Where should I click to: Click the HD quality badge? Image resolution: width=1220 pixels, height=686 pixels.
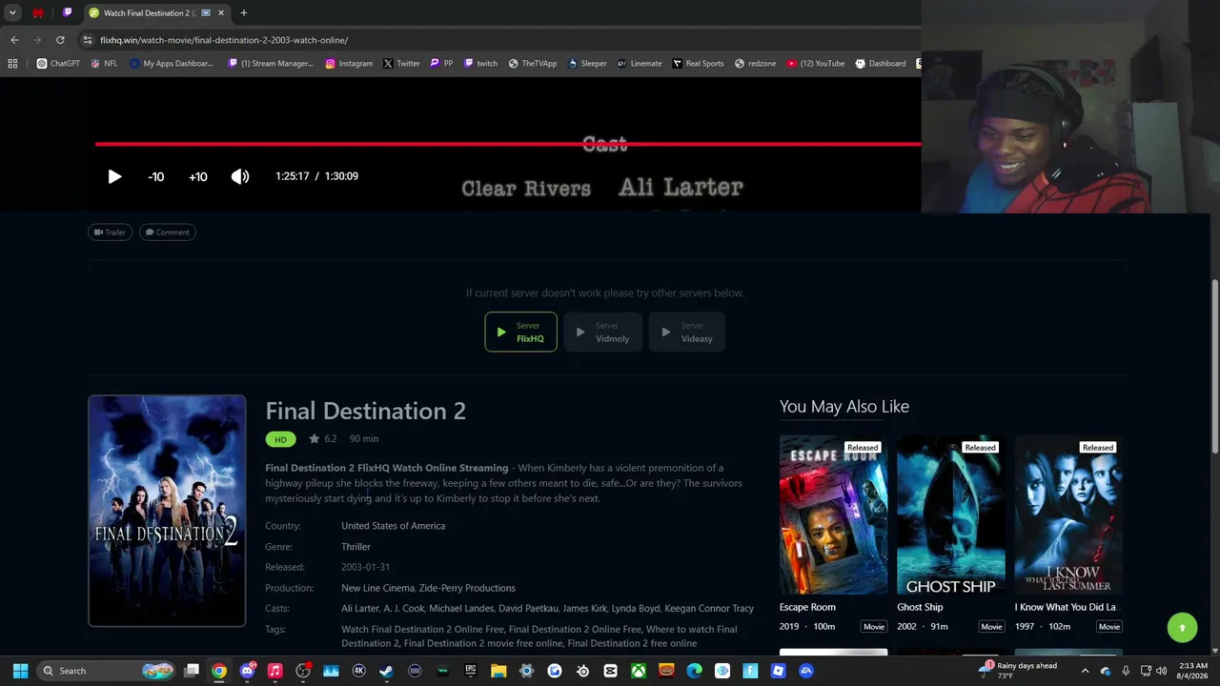click(280, 439)
